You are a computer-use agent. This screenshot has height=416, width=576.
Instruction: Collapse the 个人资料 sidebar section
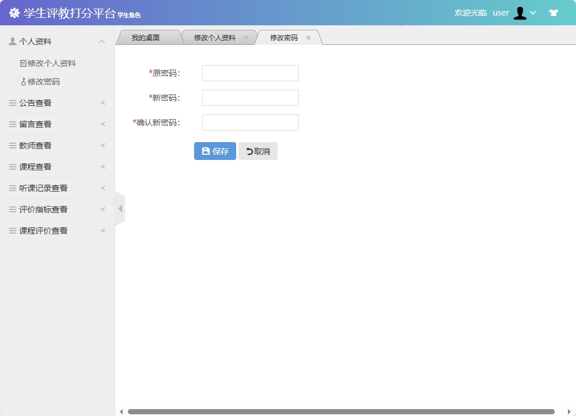tap(101, 40)
